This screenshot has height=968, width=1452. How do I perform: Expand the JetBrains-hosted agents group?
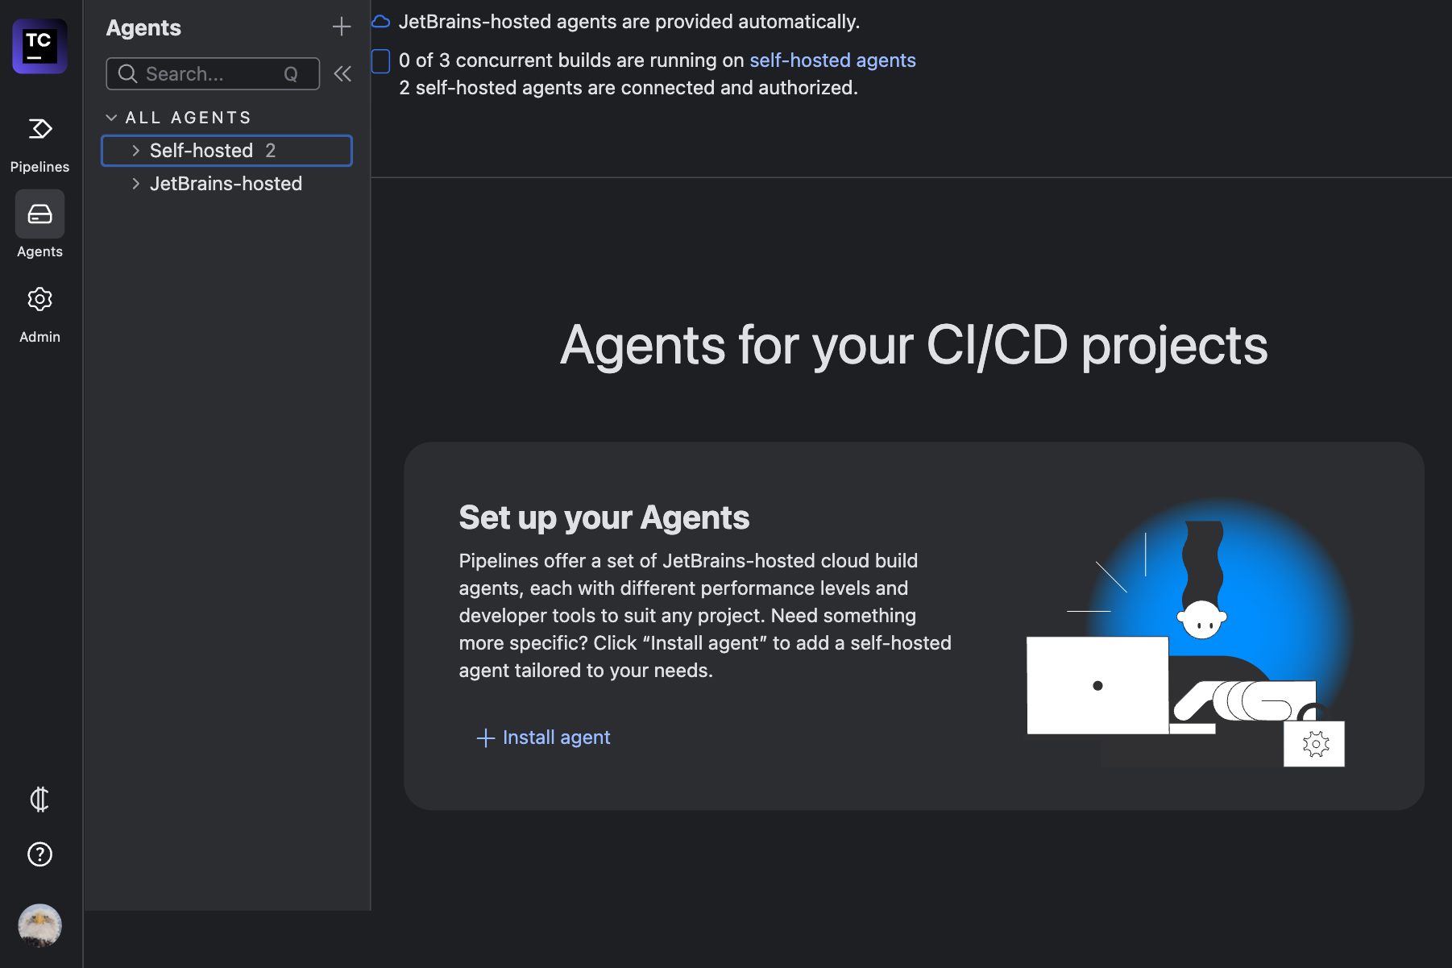pos(135,184)
